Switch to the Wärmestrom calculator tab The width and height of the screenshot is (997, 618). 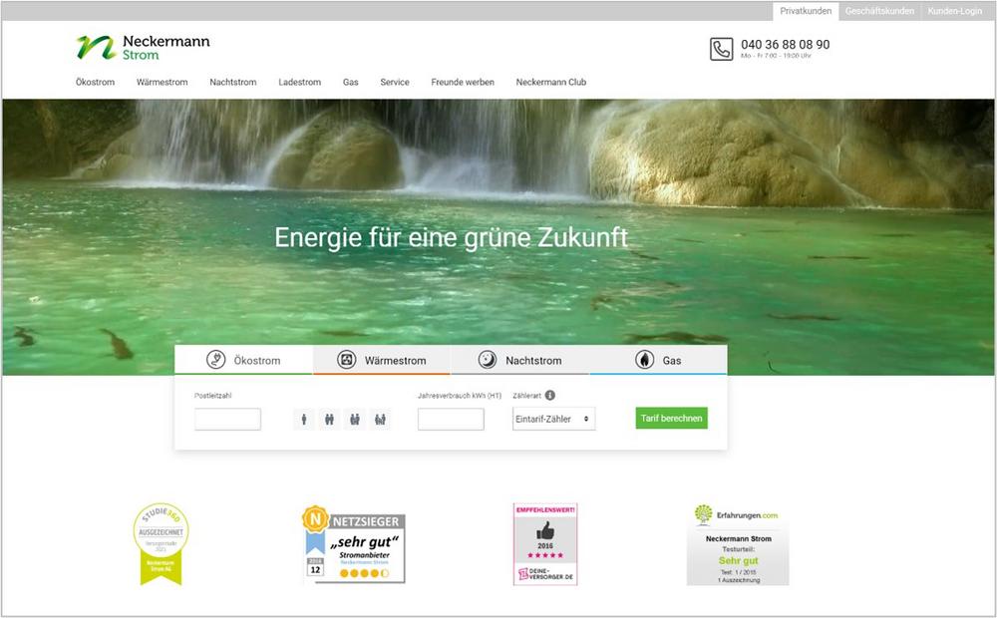click(382, 361)
